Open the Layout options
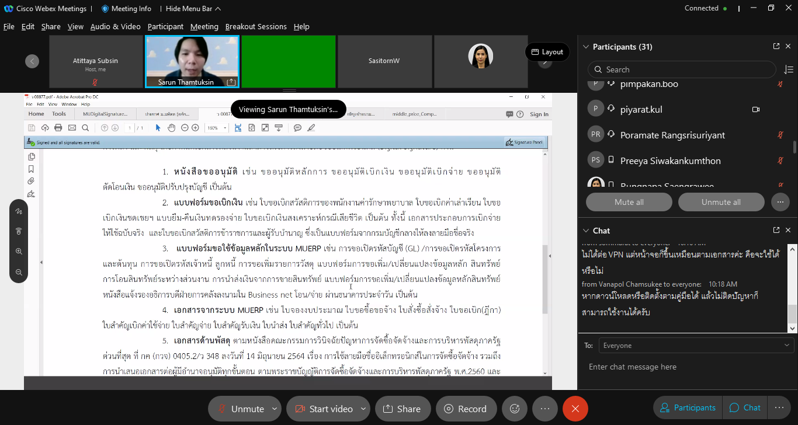Viewport: 798px width, 425px height. [547, 52]
